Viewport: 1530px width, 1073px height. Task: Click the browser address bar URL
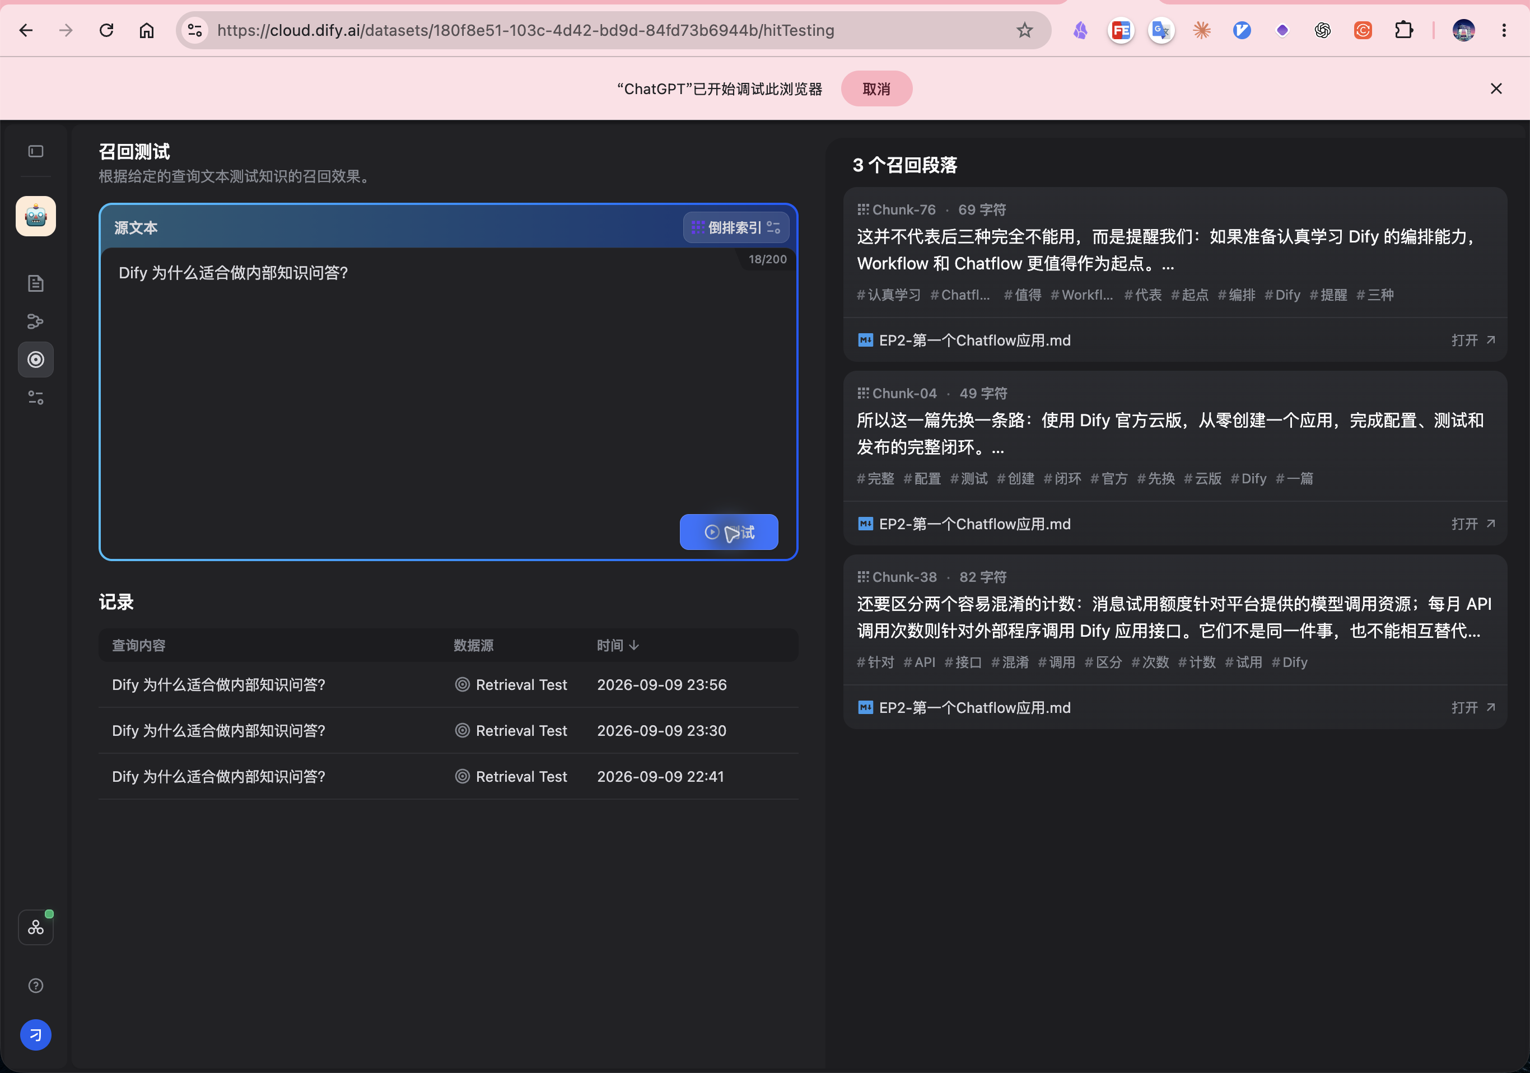tap(526, 30)
